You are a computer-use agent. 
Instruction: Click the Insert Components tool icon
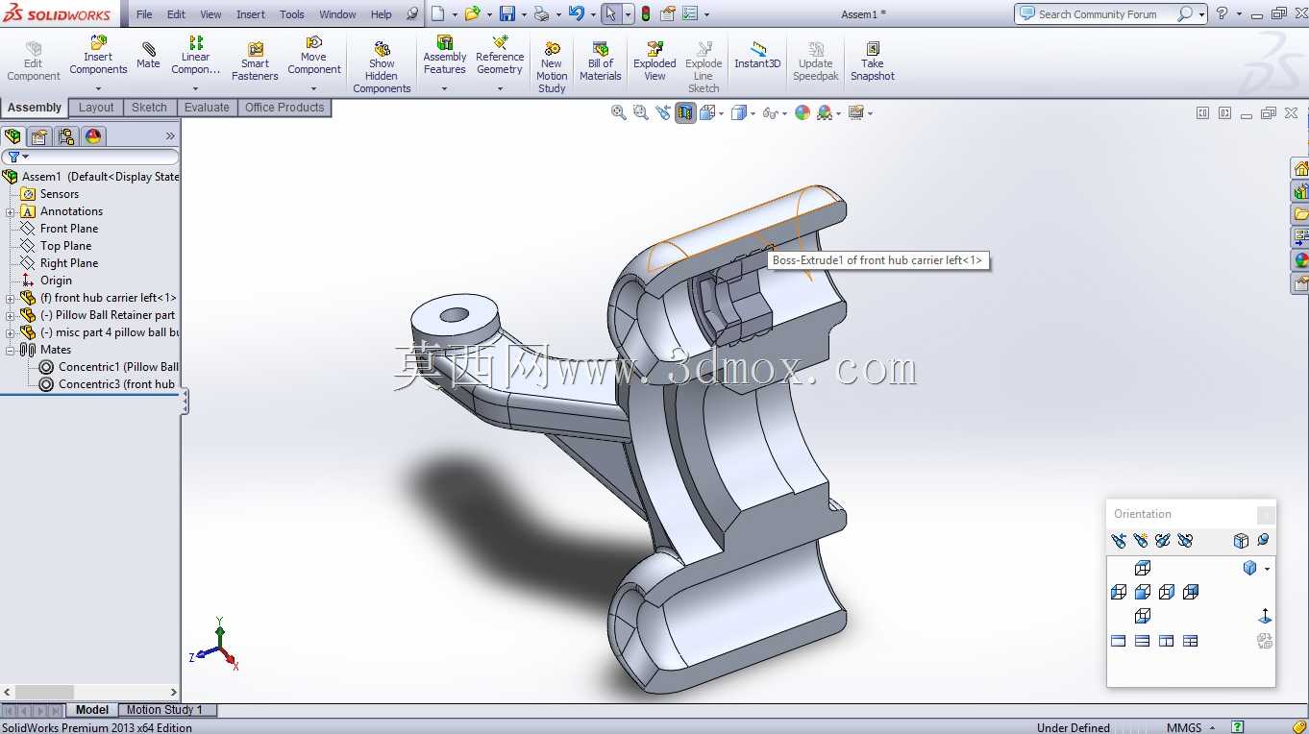(x=98, y=42)
